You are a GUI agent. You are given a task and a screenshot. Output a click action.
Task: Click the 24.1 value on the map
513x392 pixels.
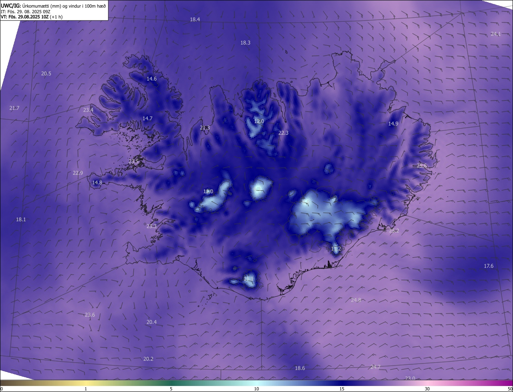[496, 34]
